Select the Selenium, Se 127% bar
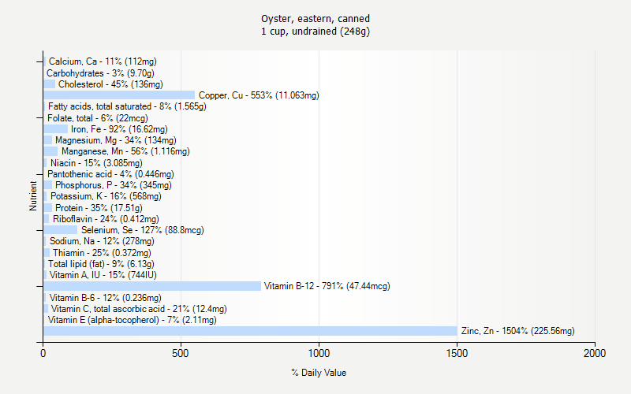The width and height of the screenshot is (631, 394). click(x=61, y=230)
